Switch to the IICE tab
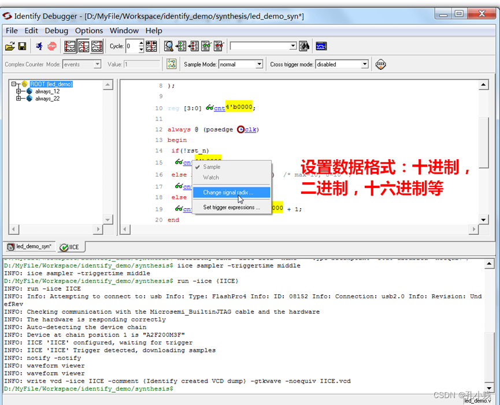This screenshot has height=405, width=500. click(71, 246)
